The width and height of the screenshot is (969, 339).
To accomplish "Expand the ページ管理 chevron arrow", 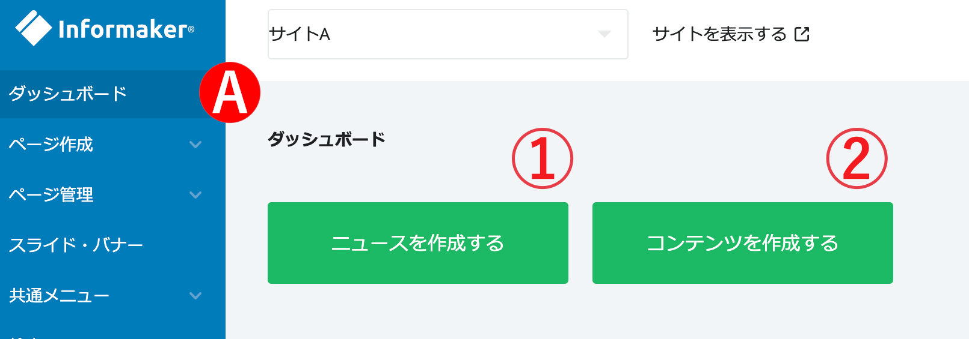I will (195, 195).
